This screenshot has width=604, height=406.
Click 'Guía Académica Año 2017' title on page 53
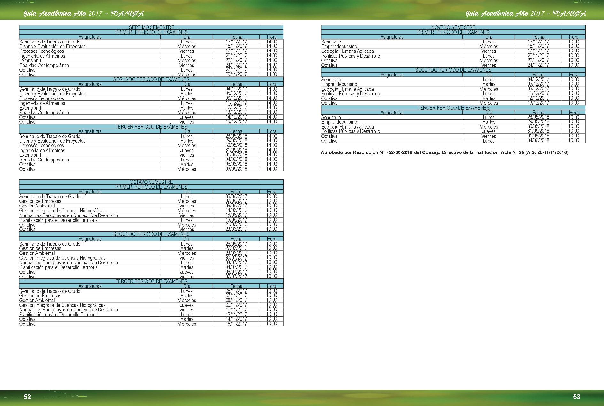tap(526, 14)
